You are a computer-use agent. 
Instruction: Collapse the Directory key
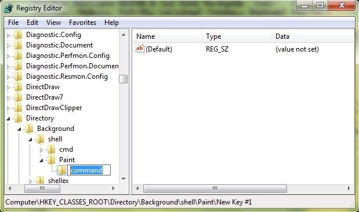[9, 119]
